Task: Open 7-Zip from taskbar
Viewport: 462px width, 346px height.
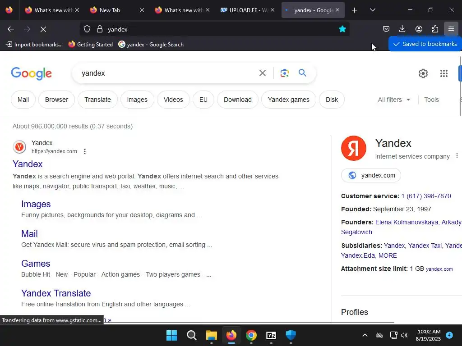Action: 271,335
